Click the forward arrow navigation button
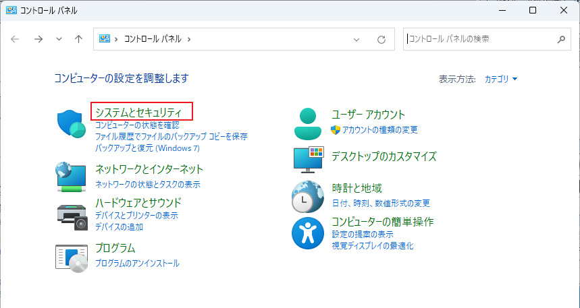 click(x=38, y=39)
